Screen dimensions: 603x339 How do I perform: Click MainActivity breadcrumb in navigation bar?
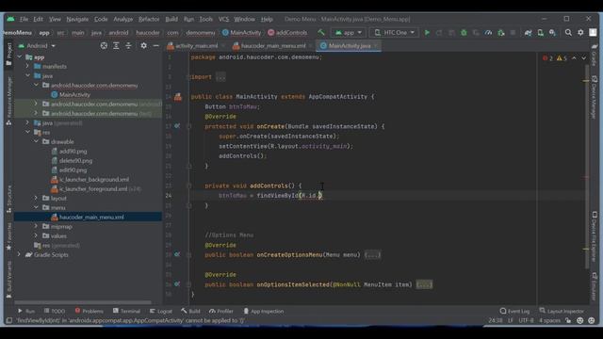[241, 33]
